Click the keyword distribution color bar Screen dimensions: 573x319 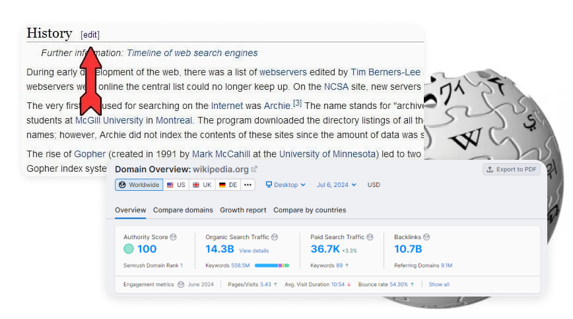click(x=272, y=266)
